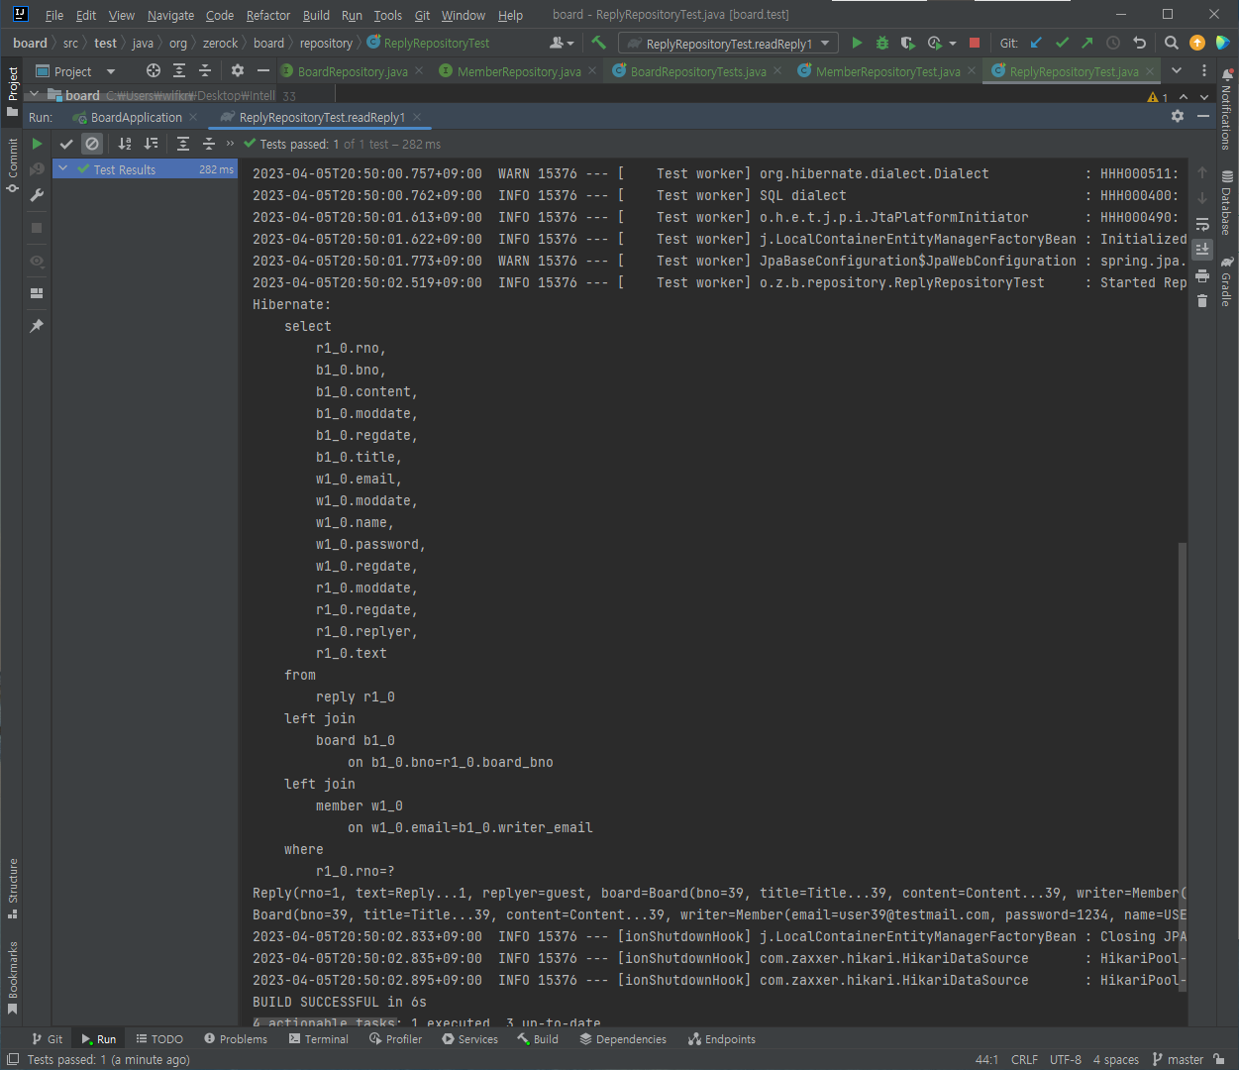Toggle Show Passed tests checkmark
1239x1070 pixels.
[x=66, y=144]
